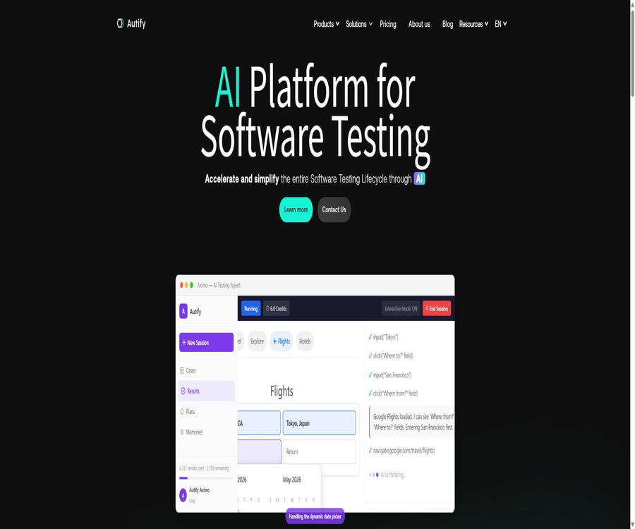635x529 pixels.
Task: Click navigate(google.com/travel/flights) log step
Action: (x=401, y=451)
